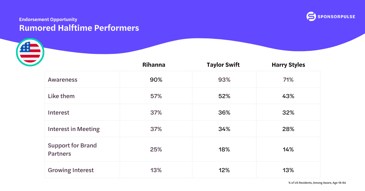
Task: Click the SponsorPulse logo icon
Action: pyautogui.click(x=311, y=16)
